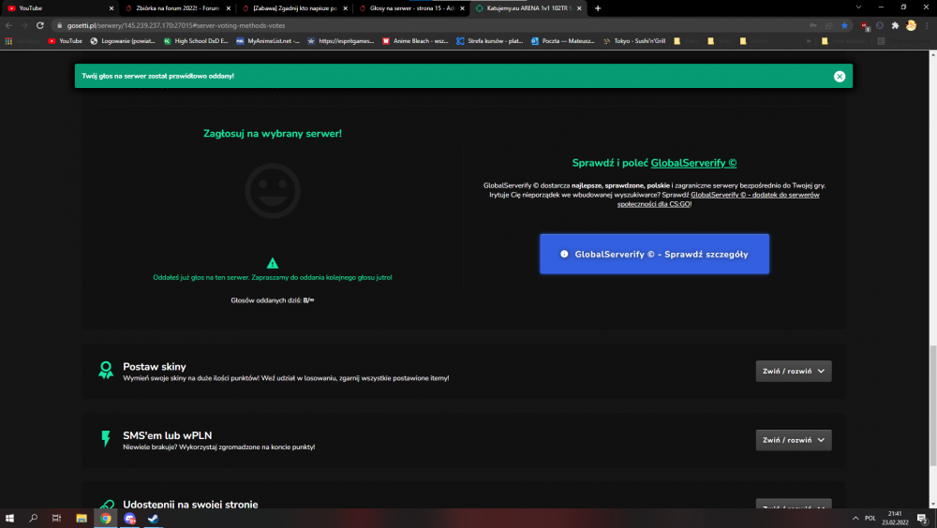937x528 pixels.
Task: Open the Anime Bleach bookmark
Action: [415, 40]
